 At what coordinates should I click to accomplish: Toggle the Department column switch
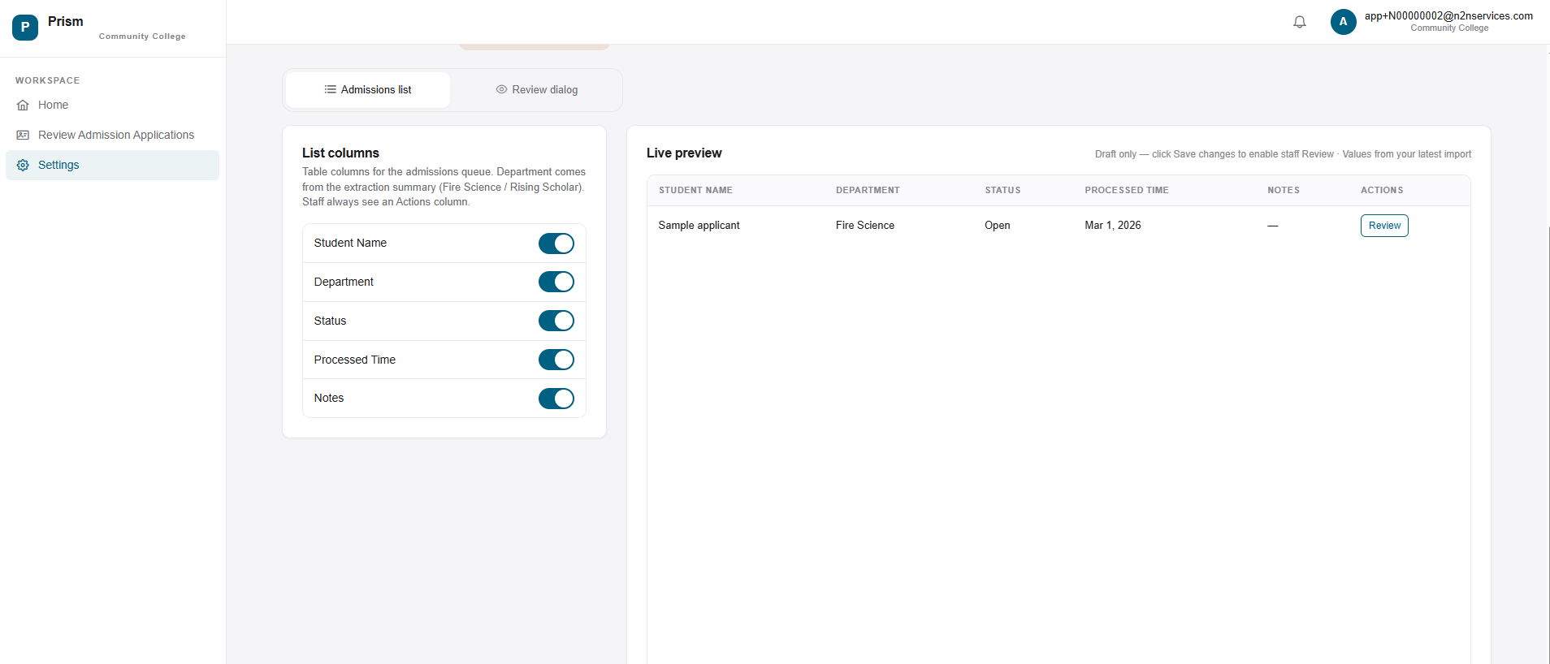pyautogui.click(x=556, y=282)
